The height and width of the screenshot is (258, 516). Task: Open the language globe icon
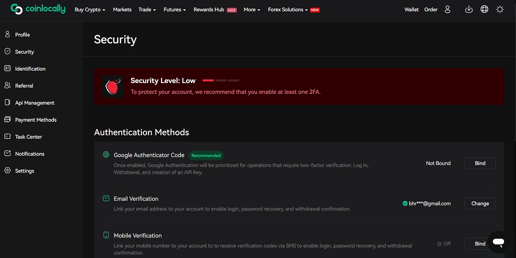[x=484, y=9]
